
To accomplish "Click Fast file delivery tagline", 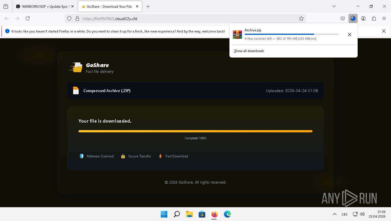I will [100, 71].
